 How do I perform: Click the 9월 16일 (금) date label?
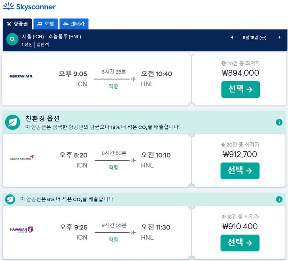coord(254,37)
